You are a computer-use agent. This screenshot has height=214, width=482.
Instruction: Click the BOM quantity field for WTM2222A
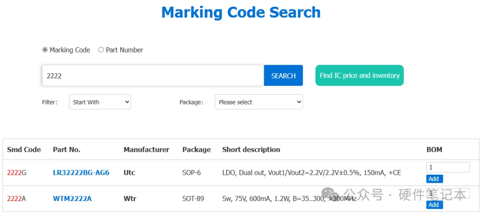click(448, 193)
